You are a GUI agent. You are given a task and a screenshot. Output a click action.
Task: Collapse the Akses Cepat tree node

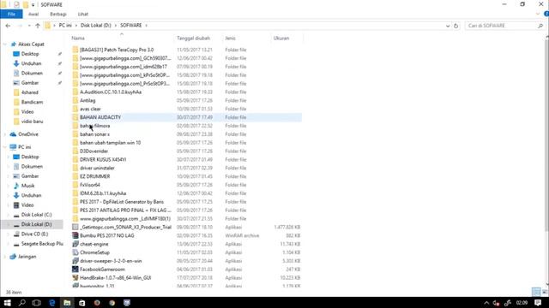(5, 44)
